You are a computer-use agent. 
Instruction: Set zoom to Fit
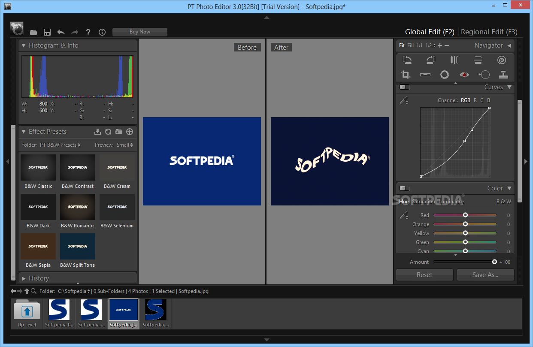coord(402,45)
